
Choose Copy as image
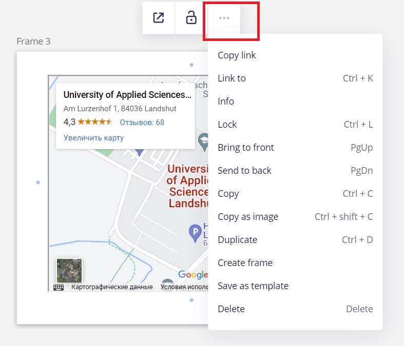[295, 217]
